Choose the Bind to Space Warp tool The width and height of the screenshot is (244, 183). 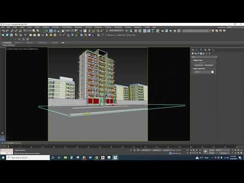[x=20, y=31]
